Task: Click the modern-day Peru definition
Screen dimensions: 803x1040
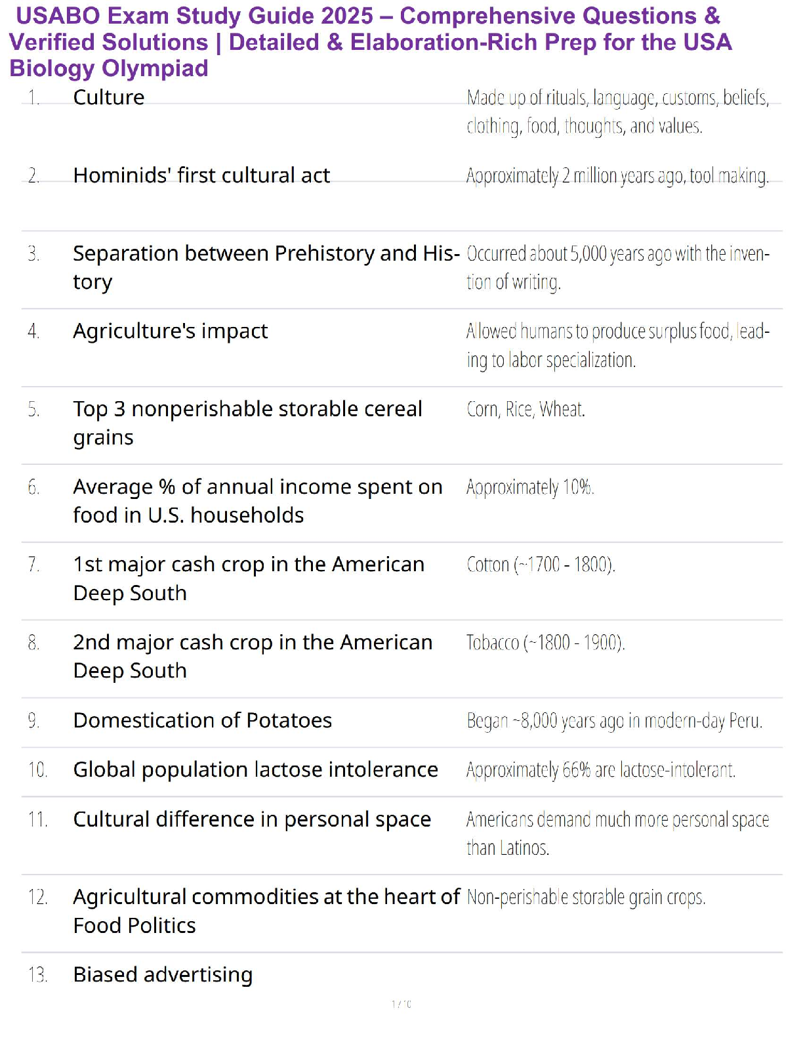Action: coord(614,721)
